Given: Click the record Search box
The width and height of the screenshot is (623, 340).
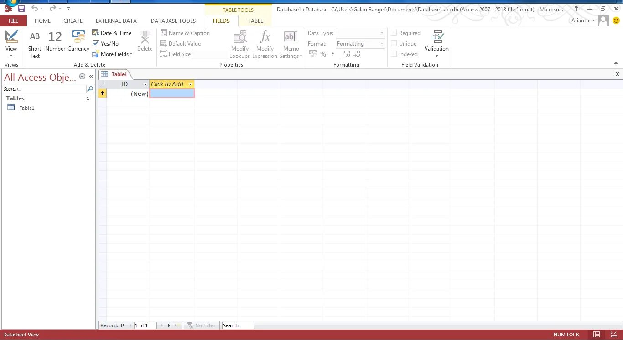Looking at the screenshot, I should [237, 325].
